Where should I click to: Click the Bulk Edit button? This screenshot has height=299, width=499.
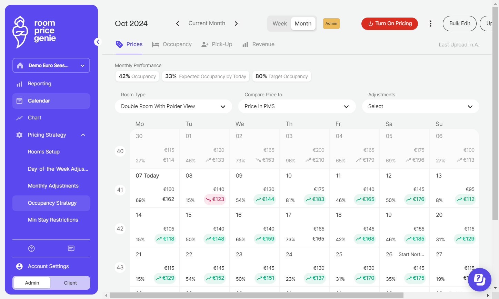point(460,23)
